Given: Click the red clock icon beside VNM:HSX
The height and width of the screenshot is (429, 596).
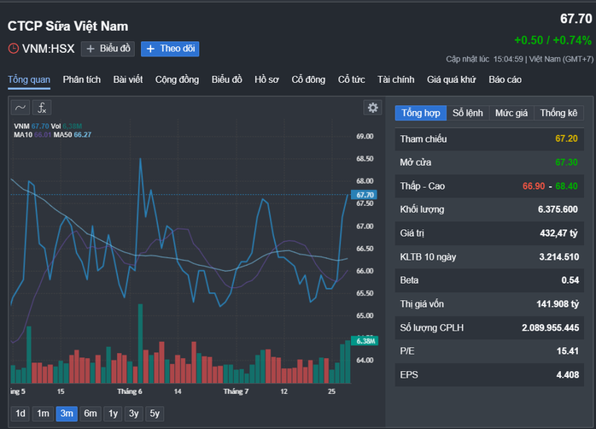Looking at the screenshot, I should pos(14,49).
